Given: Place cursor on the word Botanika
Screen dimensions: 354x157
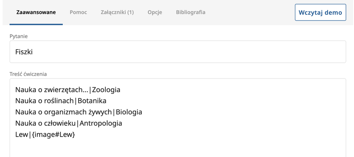Looking at the screenshot, I should click(x=92, y=101).
